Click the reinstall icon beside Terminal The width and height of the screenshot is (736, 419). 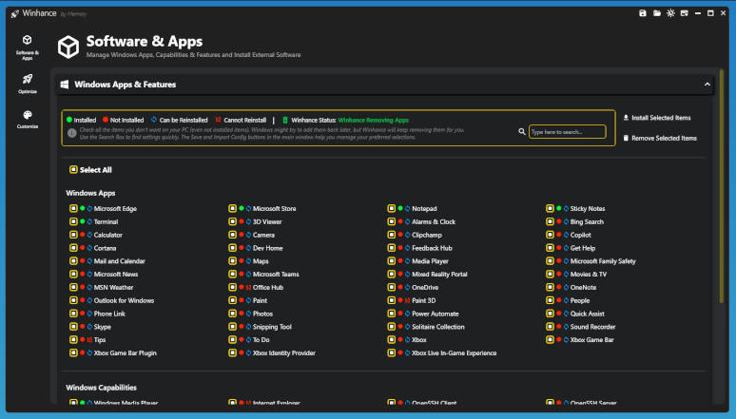point(89,221)
